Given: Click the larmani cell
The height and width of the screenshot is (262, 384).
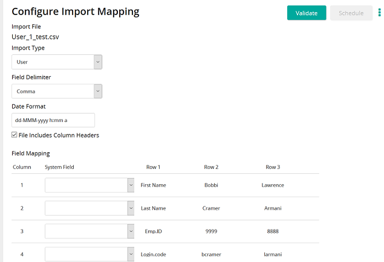Looking at the screenshot, I should [273, 254].
